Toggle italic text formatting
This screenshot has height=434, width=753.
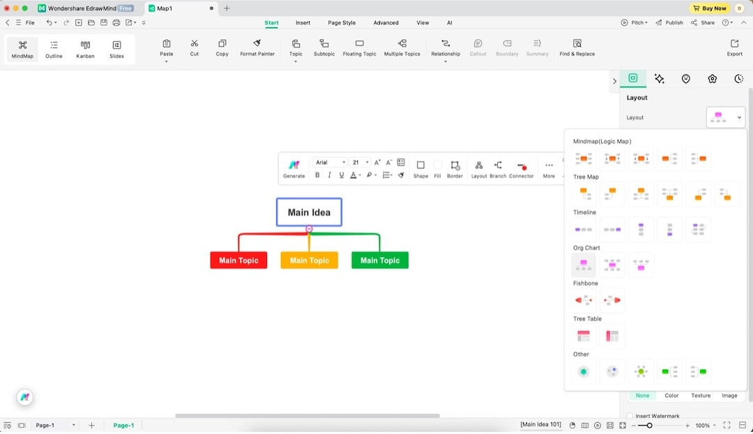point(329,175)
